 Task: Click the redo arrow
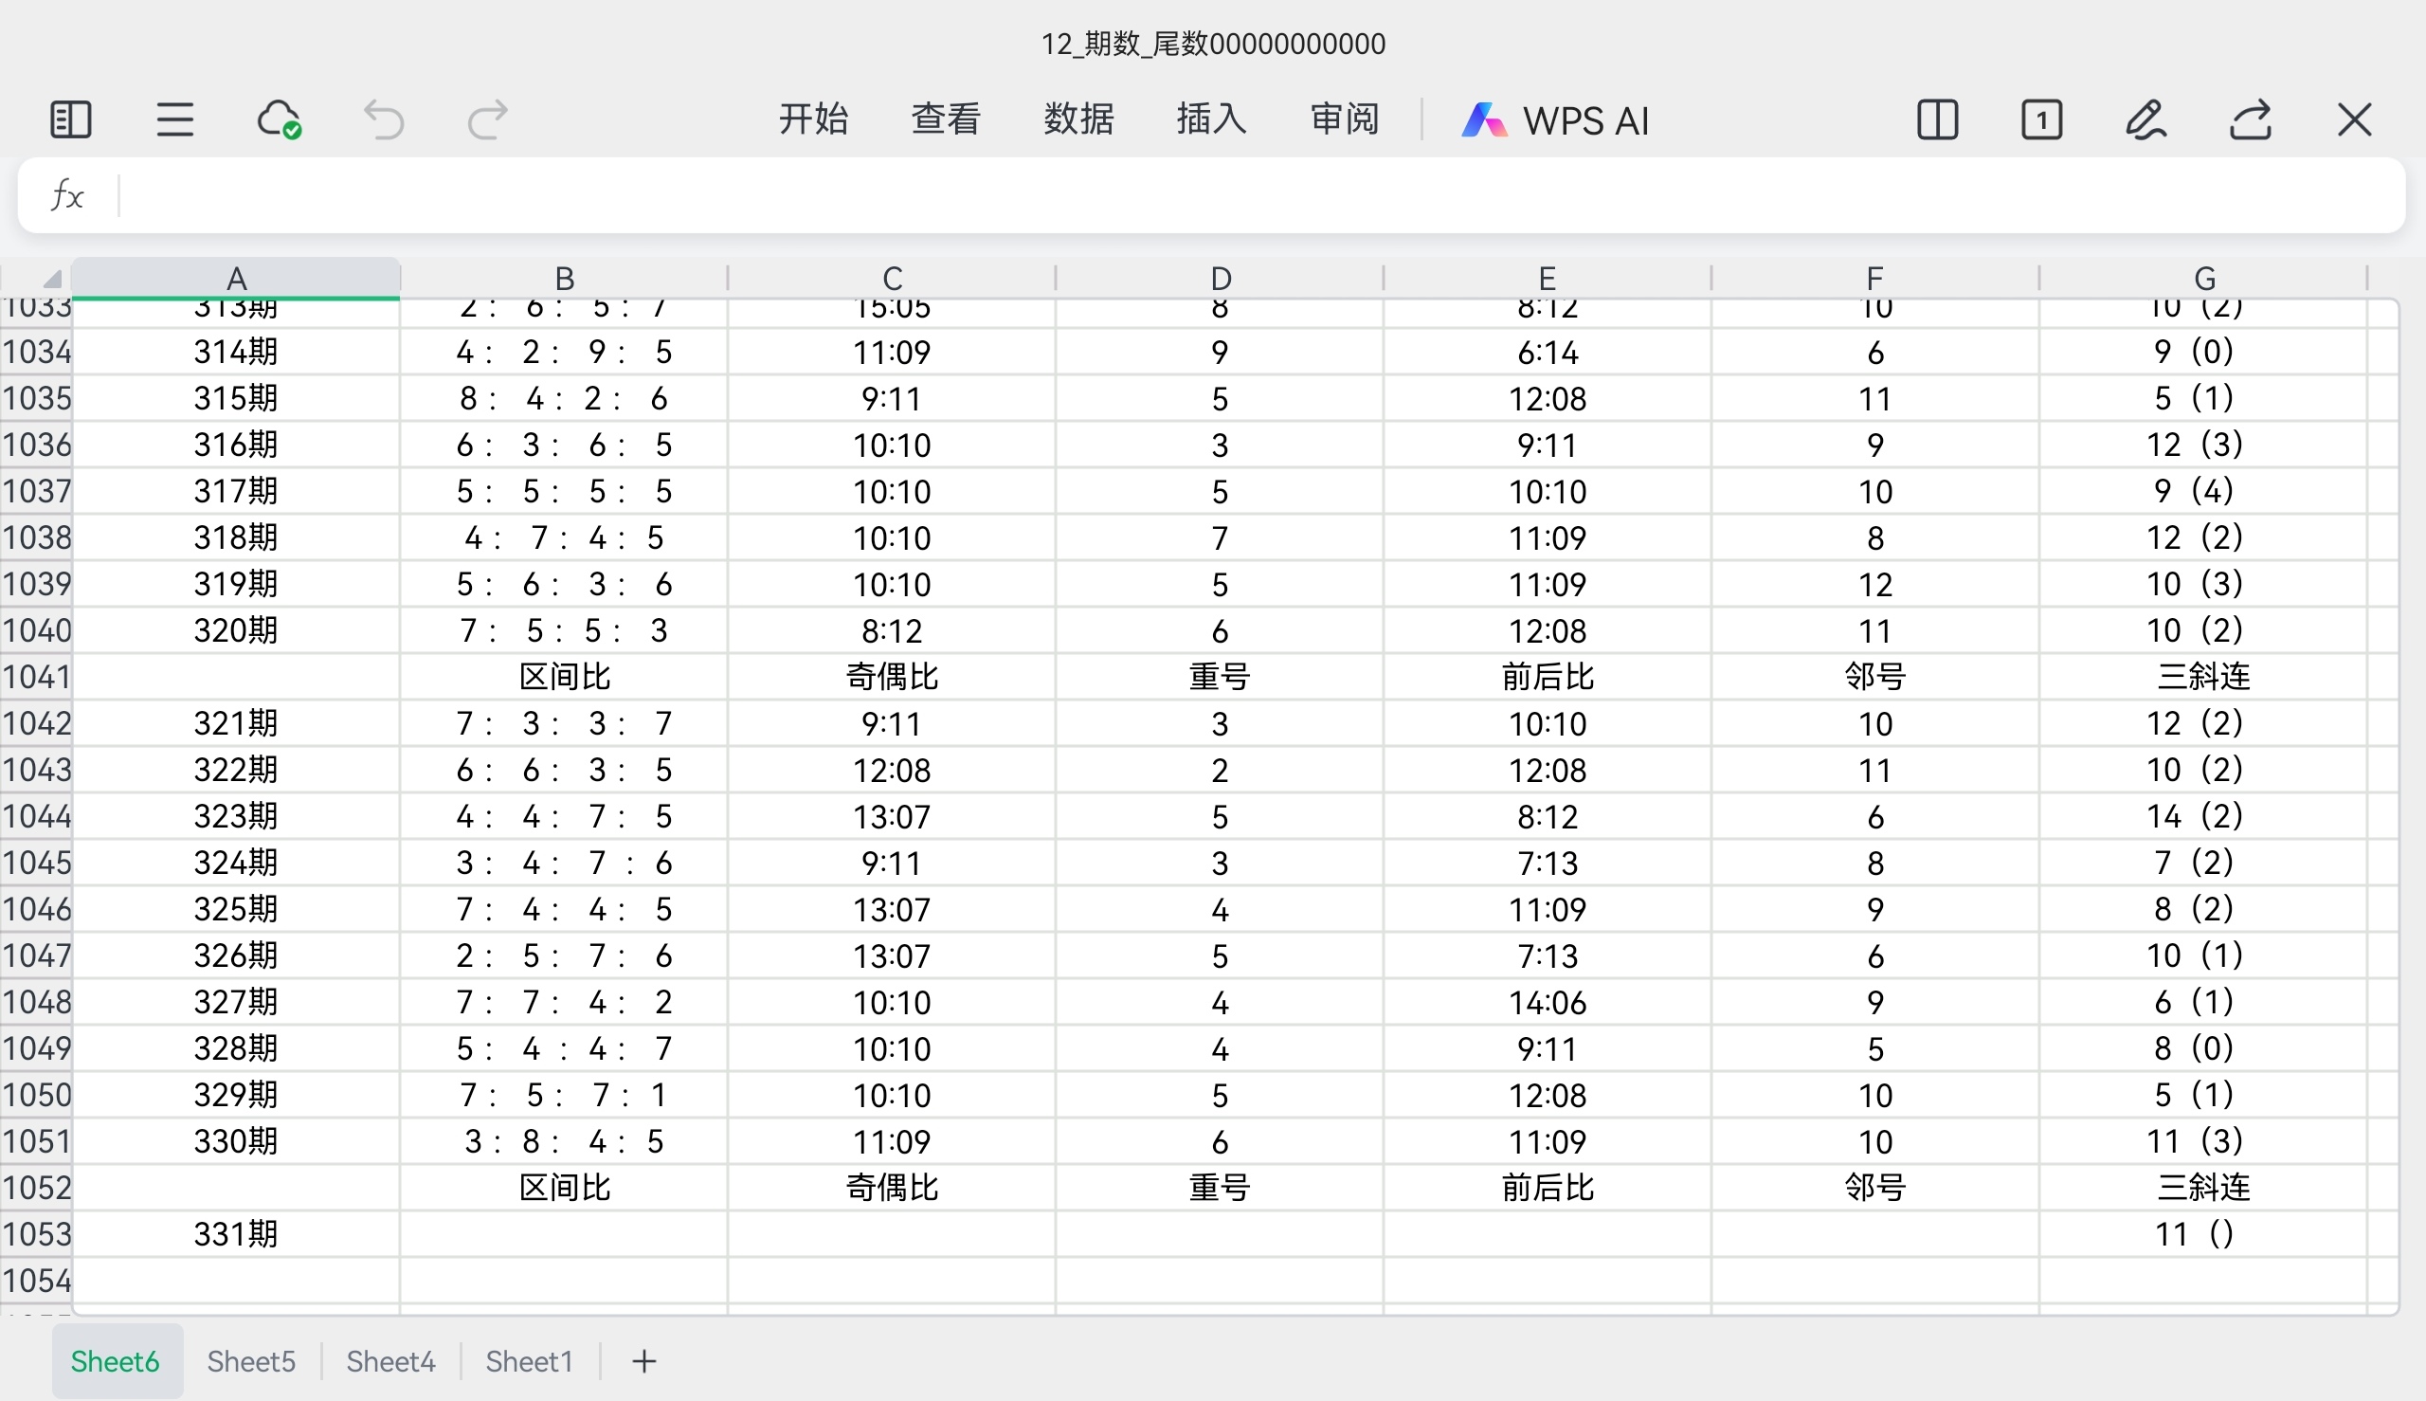click(x=487, y=120)
